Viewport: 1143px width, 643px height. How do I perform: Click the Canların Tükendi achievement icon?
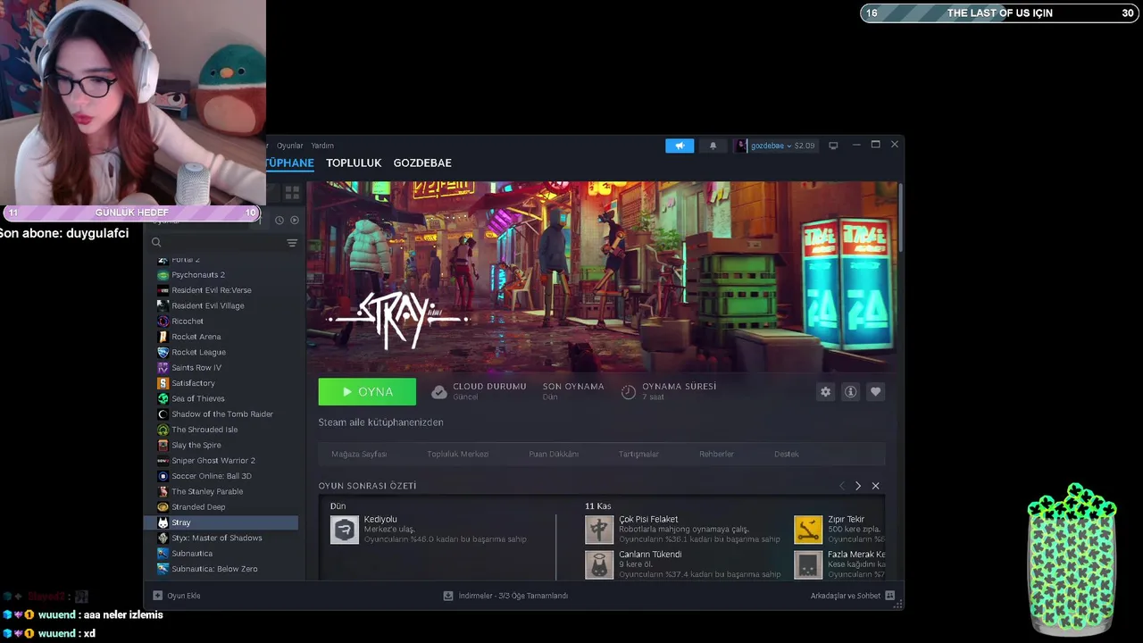pos(599,564)
